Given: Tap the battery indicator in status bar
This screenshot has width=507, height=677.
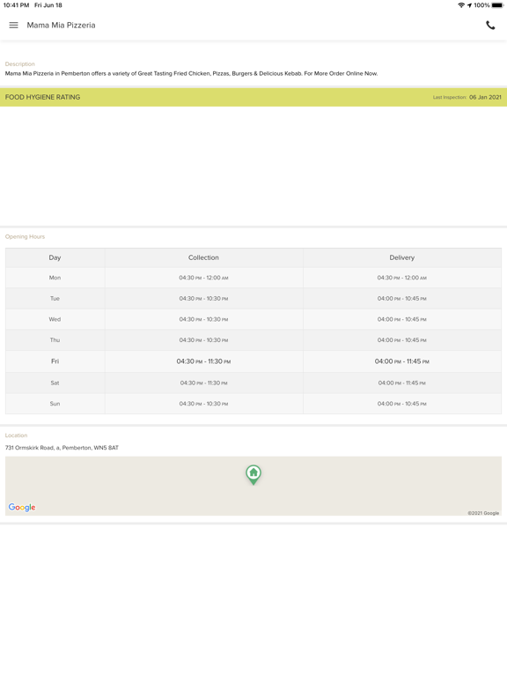Looking at the screenshot, I should (497, 5).
